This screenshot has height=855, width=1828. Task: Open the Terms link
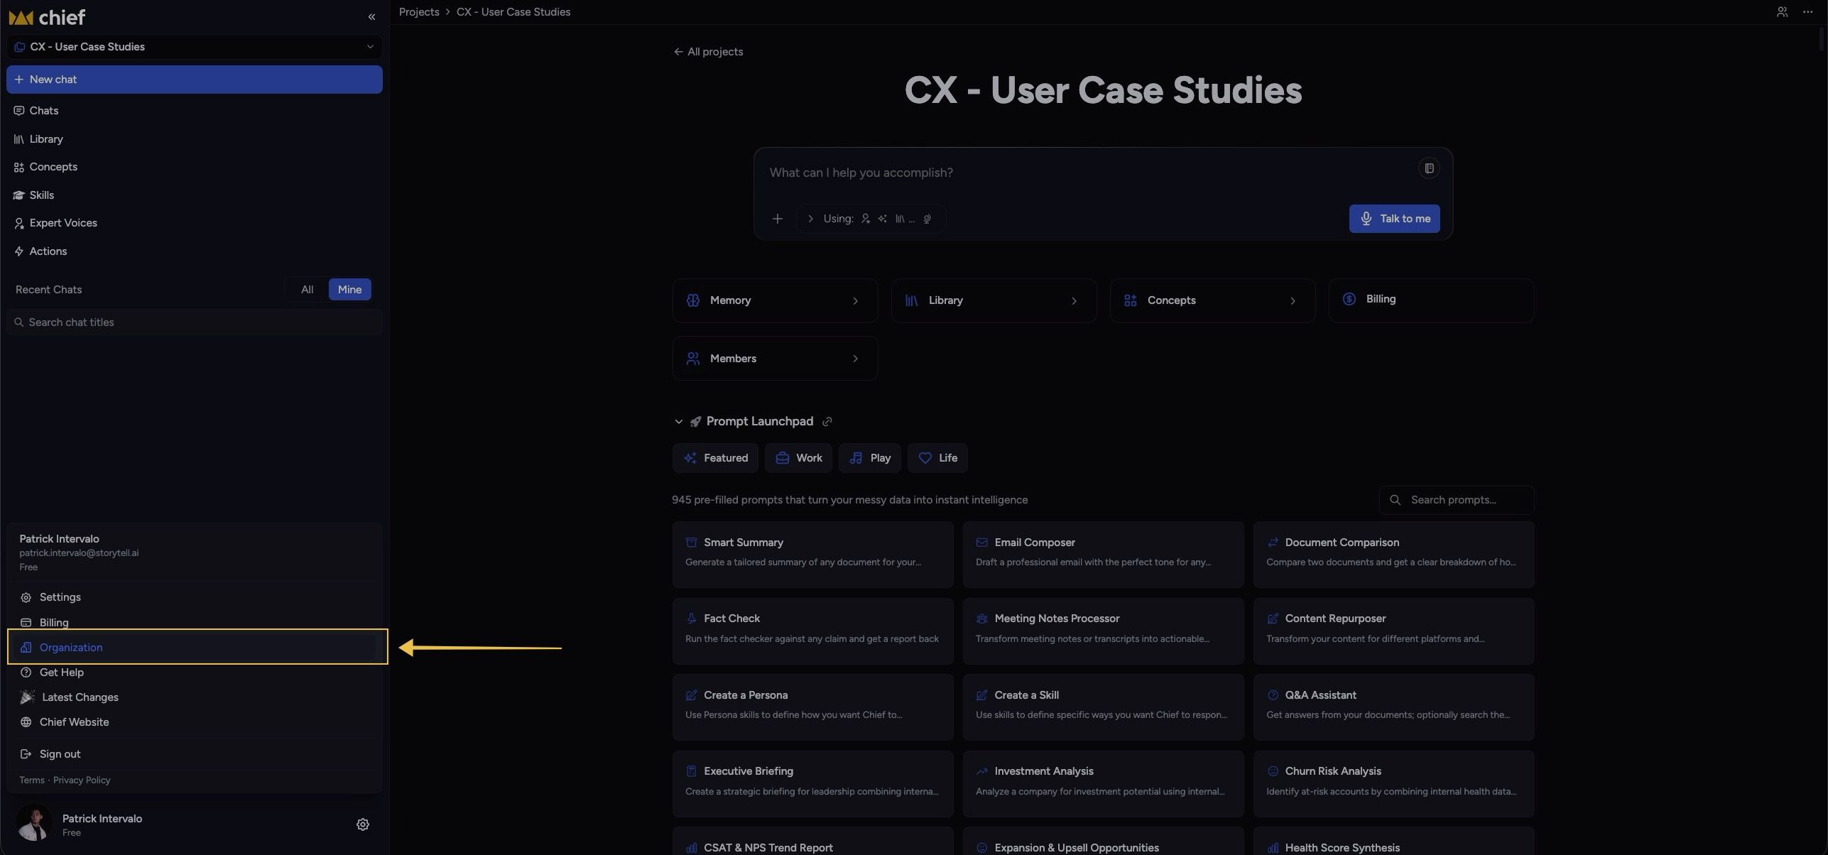[x=32, y=780]
